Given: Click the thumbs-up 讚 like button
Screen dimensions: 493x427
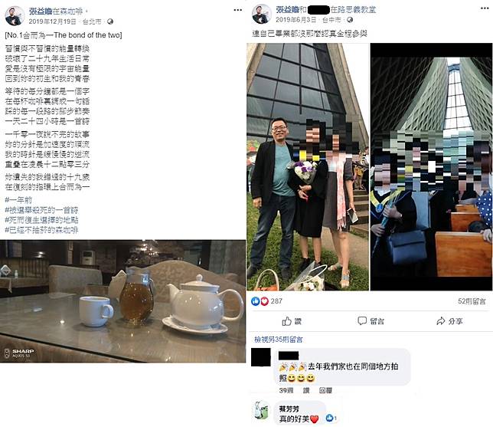Looking at the screenshot, I should click(292, 321).
